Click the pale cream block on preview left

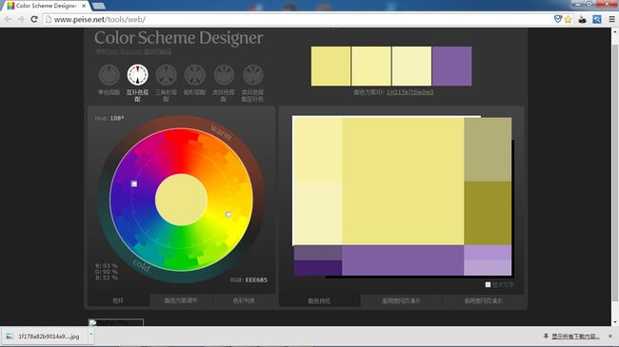318,213
